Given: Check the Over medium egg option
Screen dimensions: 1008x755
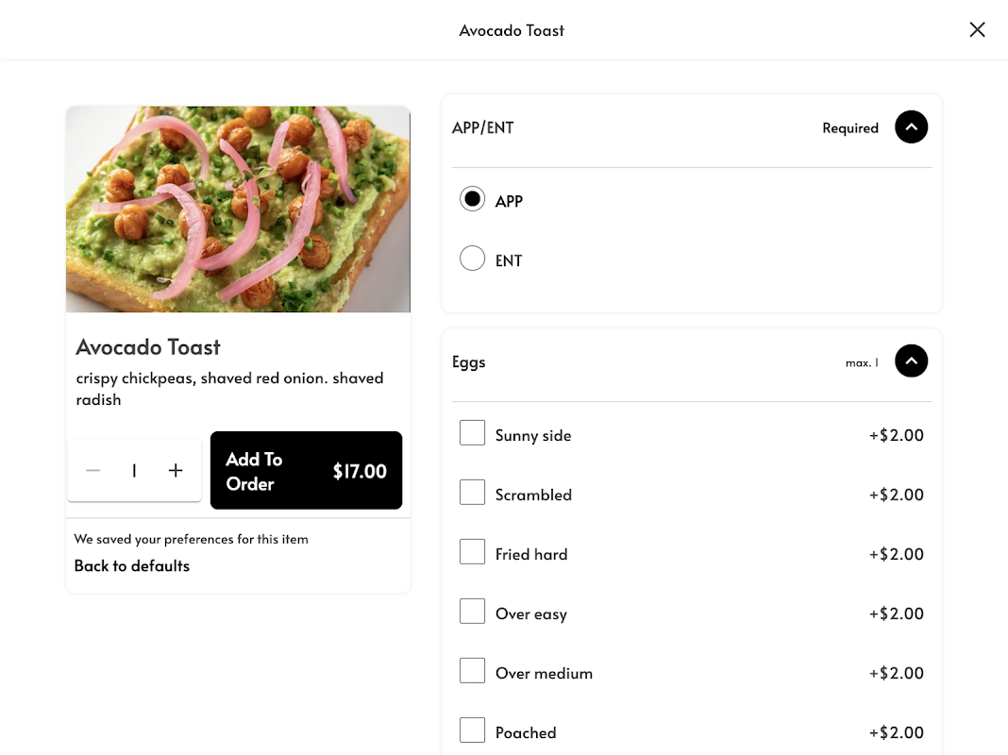Looking at the screenshot, I should 472,671.
